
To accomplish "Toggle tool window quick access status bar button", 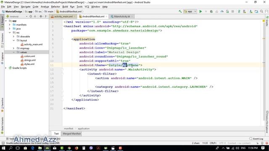I will pos(3,143).
